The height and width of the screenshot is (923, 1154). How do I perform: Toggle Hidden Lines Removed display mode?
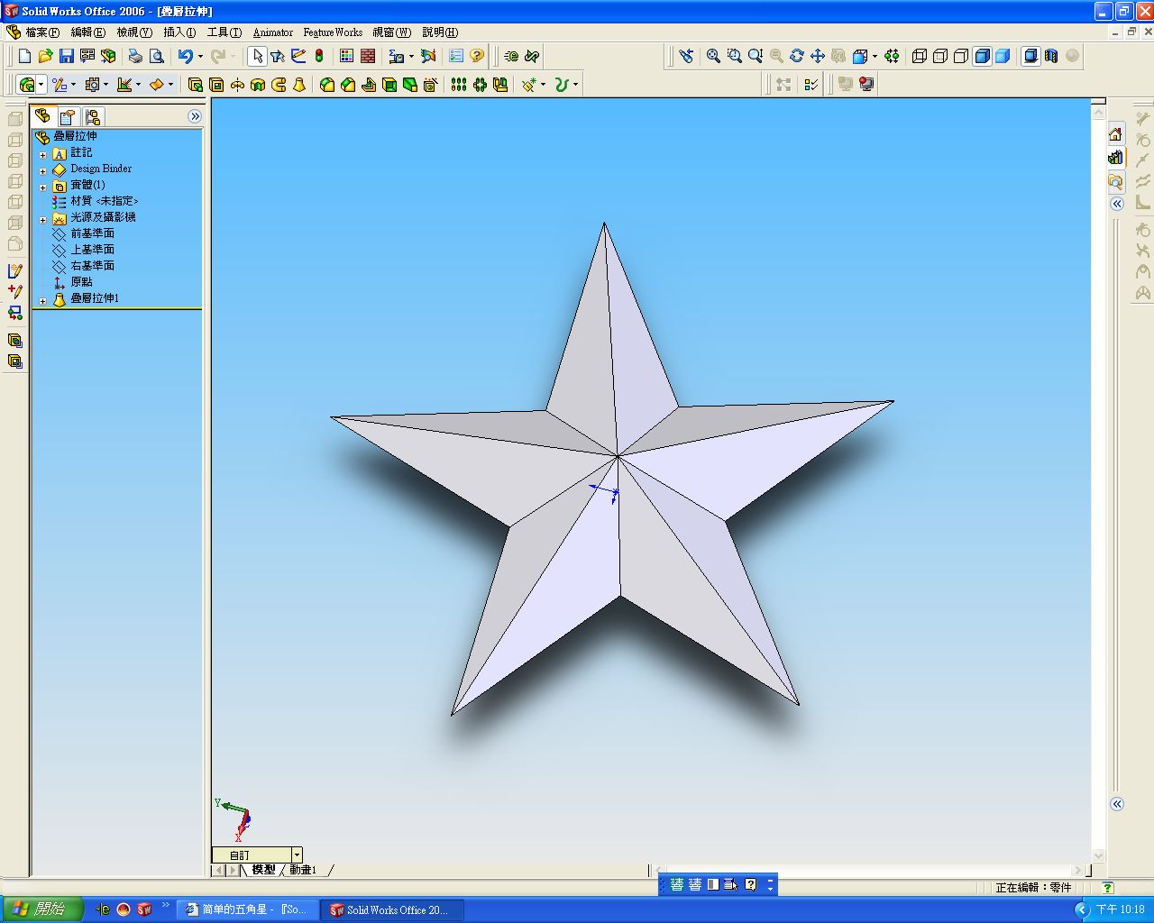[961, 56]
